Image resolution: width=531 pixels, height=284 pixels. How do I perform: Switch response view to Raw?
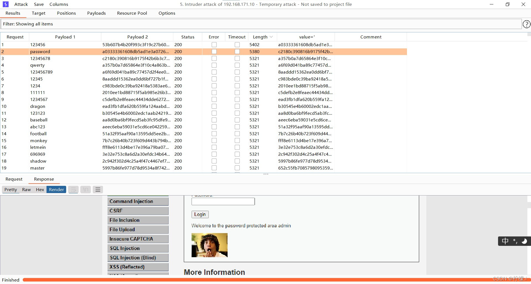point(27,189)
